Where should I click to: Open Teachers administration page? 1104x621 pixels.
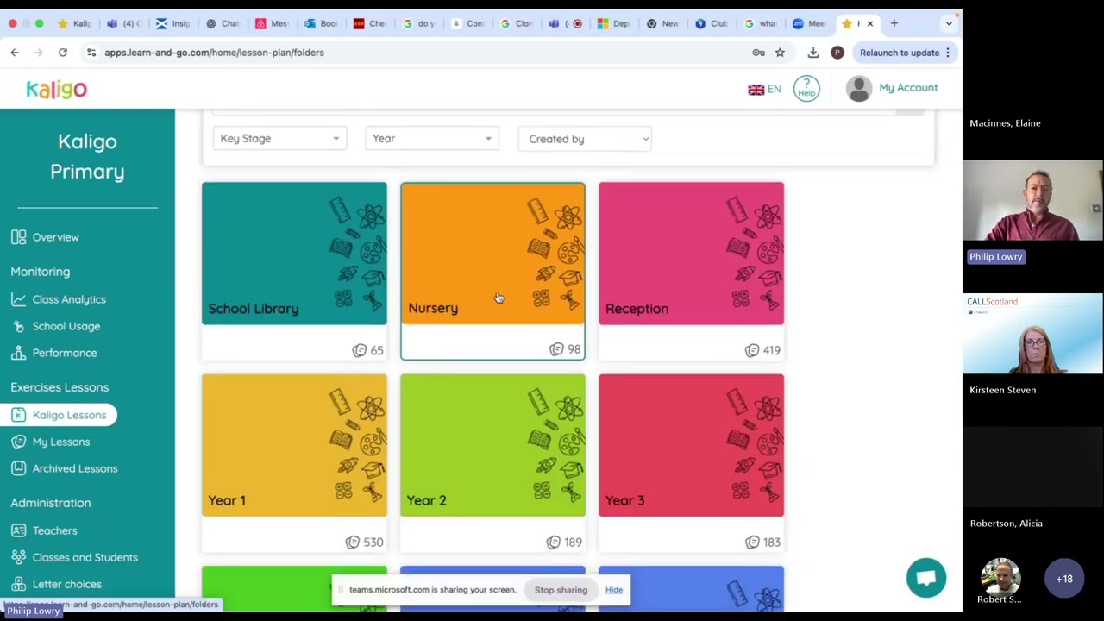44,530
